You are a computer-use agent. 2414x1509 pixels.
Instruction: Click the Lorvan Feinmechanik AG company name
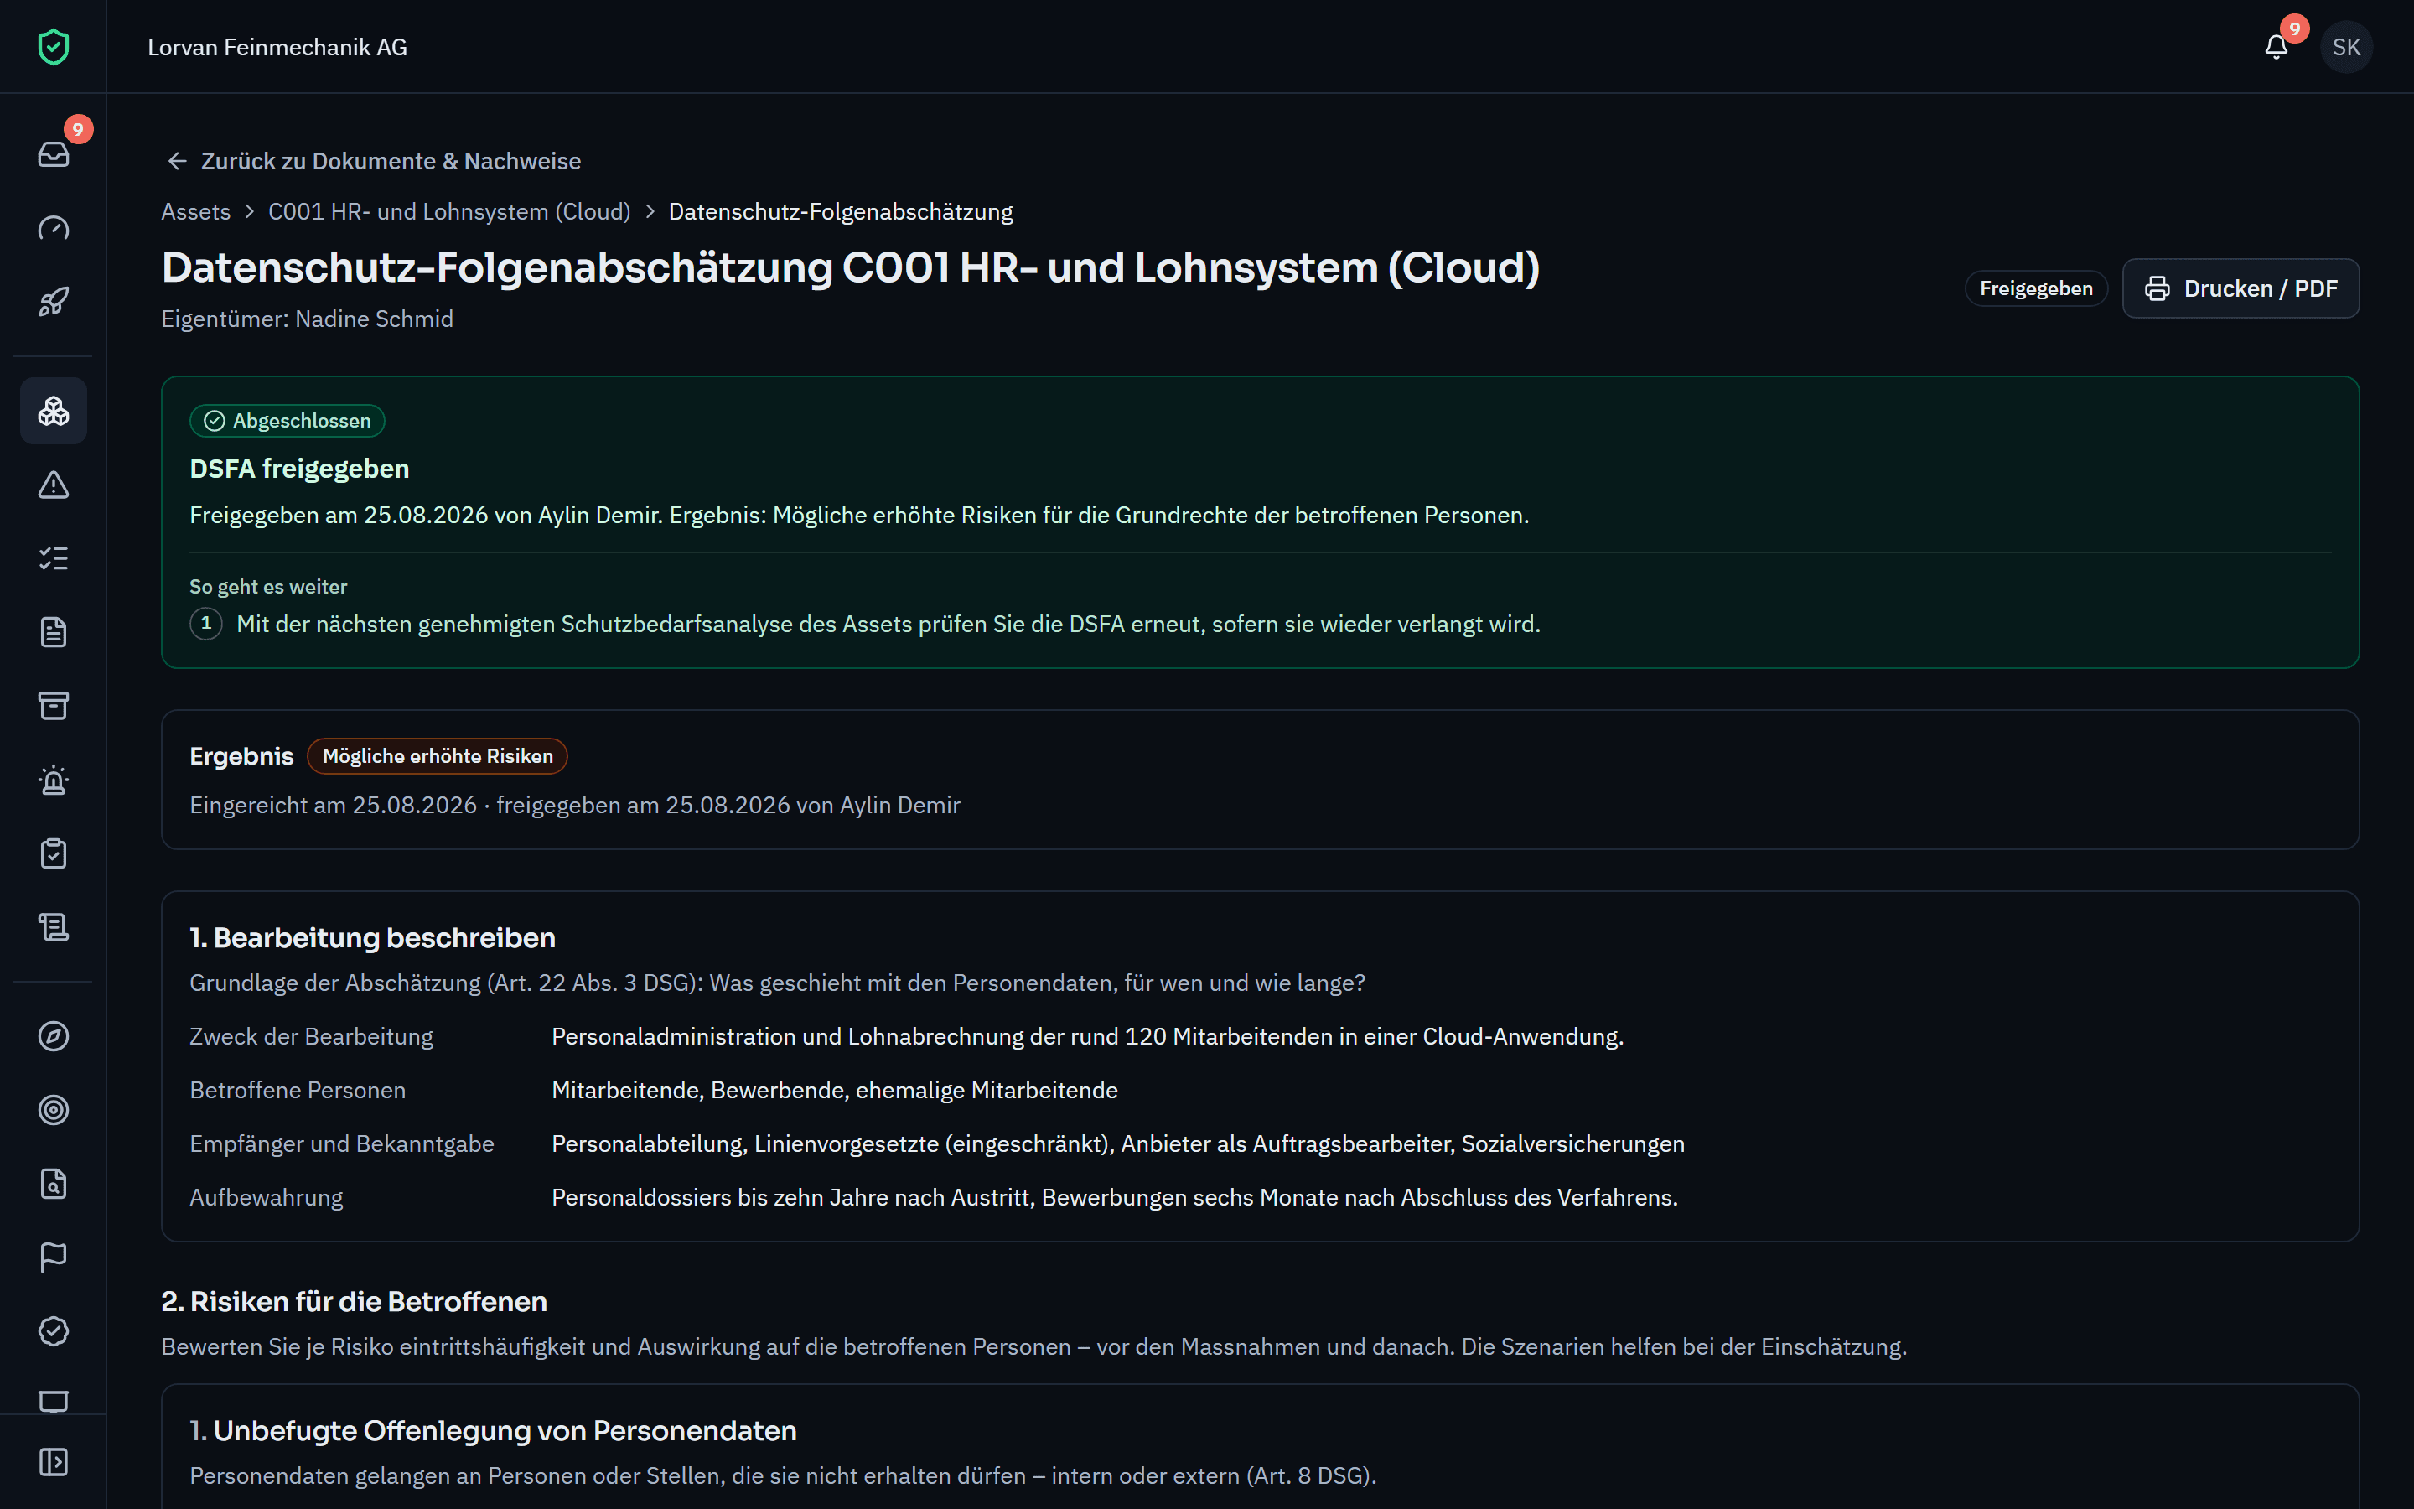pos(277,47)
